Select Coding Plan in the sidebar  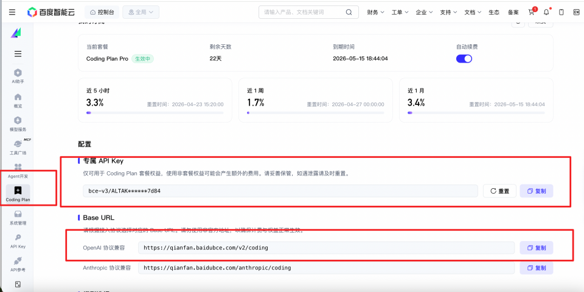pos(18,194)
